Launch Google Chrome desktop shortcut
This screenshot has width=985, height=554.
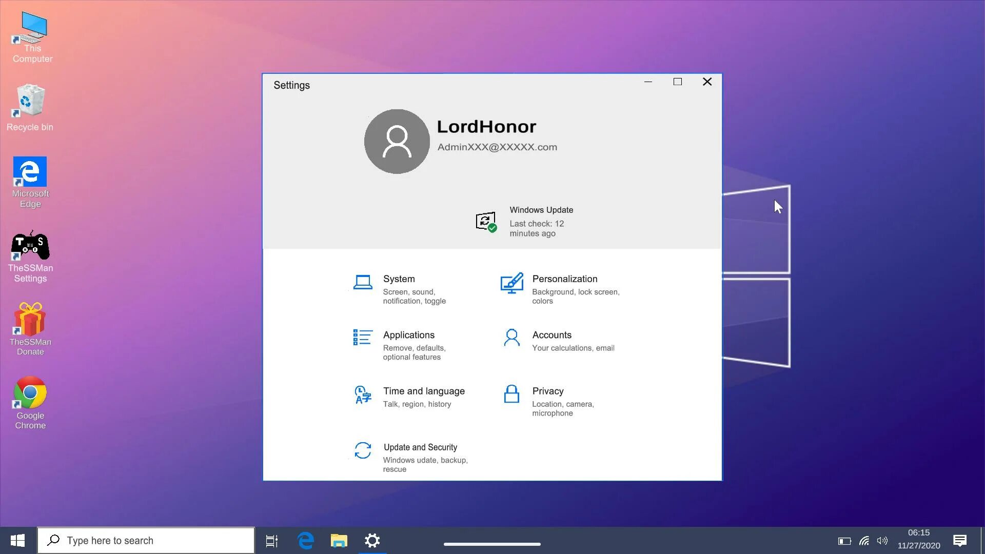tap(30, 393)
